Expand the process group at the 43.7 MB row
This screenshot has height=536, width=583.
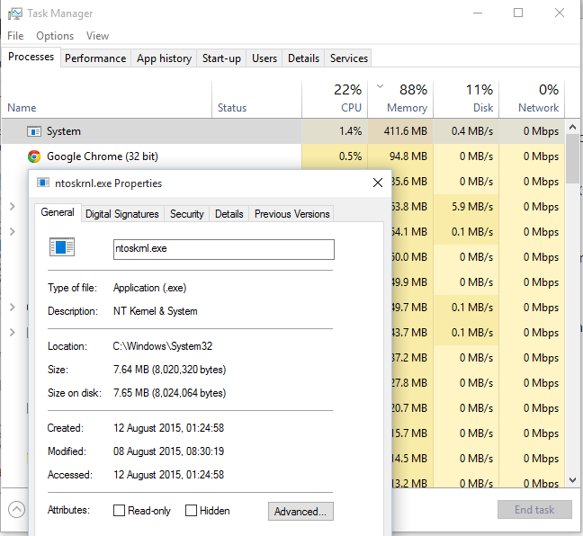[12, 333]
